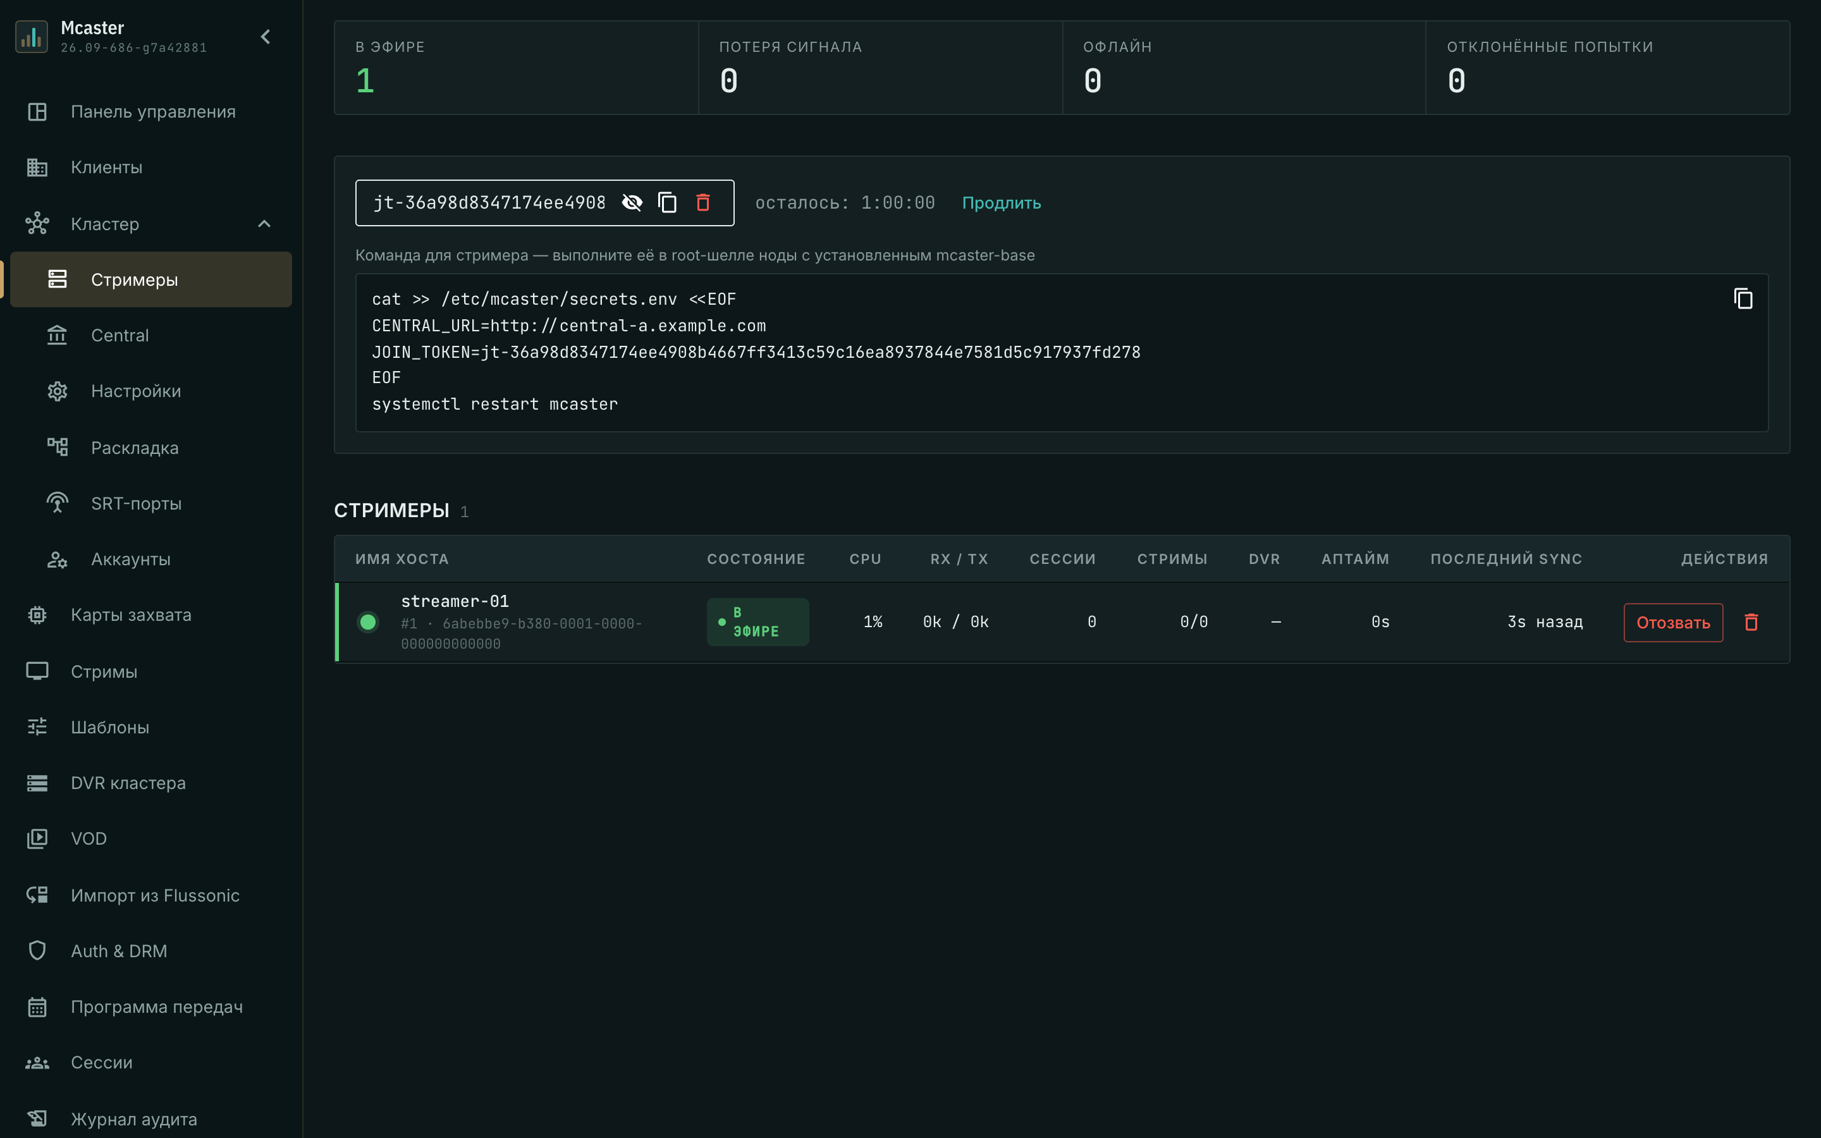This screenshot has height=1138, width=1821.
Task: Click the Настройки gear icon
Action: 57,391
